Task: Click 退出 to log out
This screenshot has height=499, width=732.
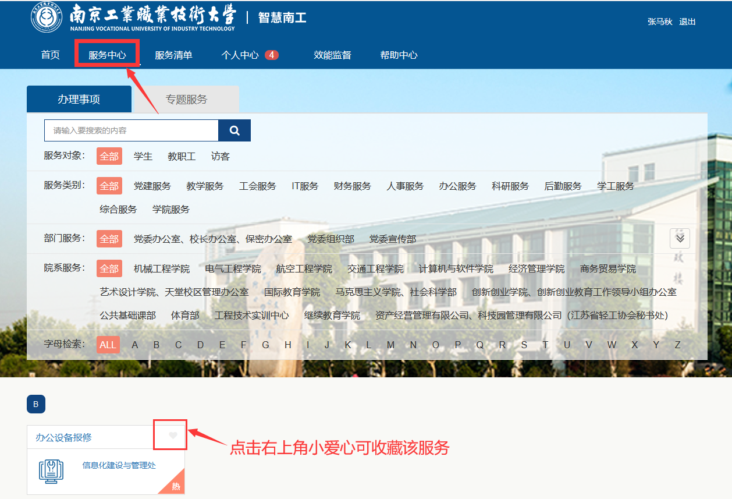Action: point(687,22)
